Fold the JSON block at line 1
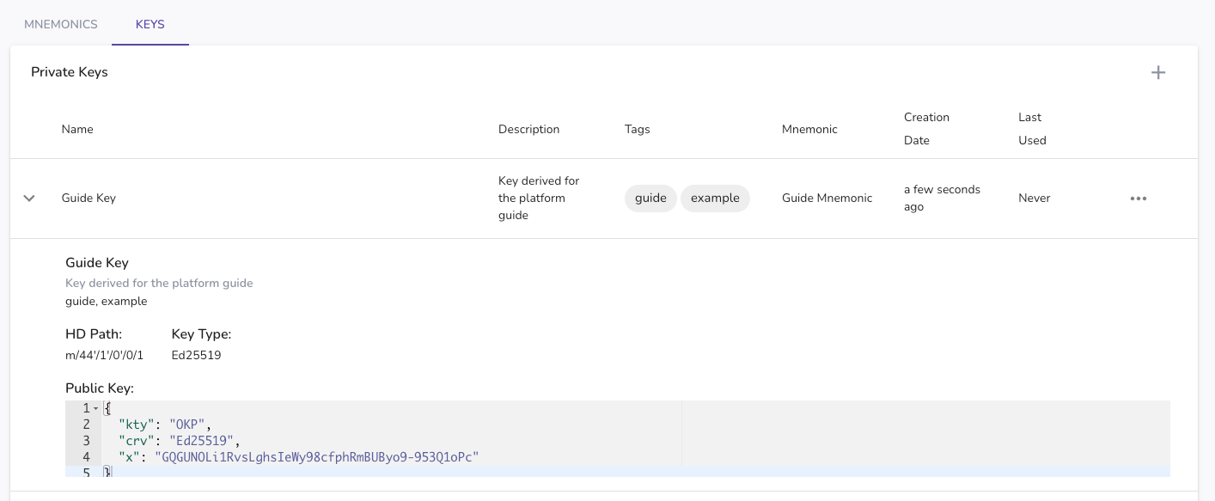The width and height of the screenshot is (1215, 501). 96,408
